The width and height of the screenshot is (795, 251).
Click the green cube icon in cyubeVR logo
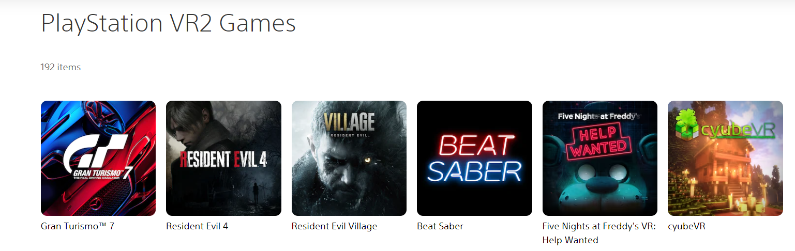pyautogui.click(x=687, y=122)
